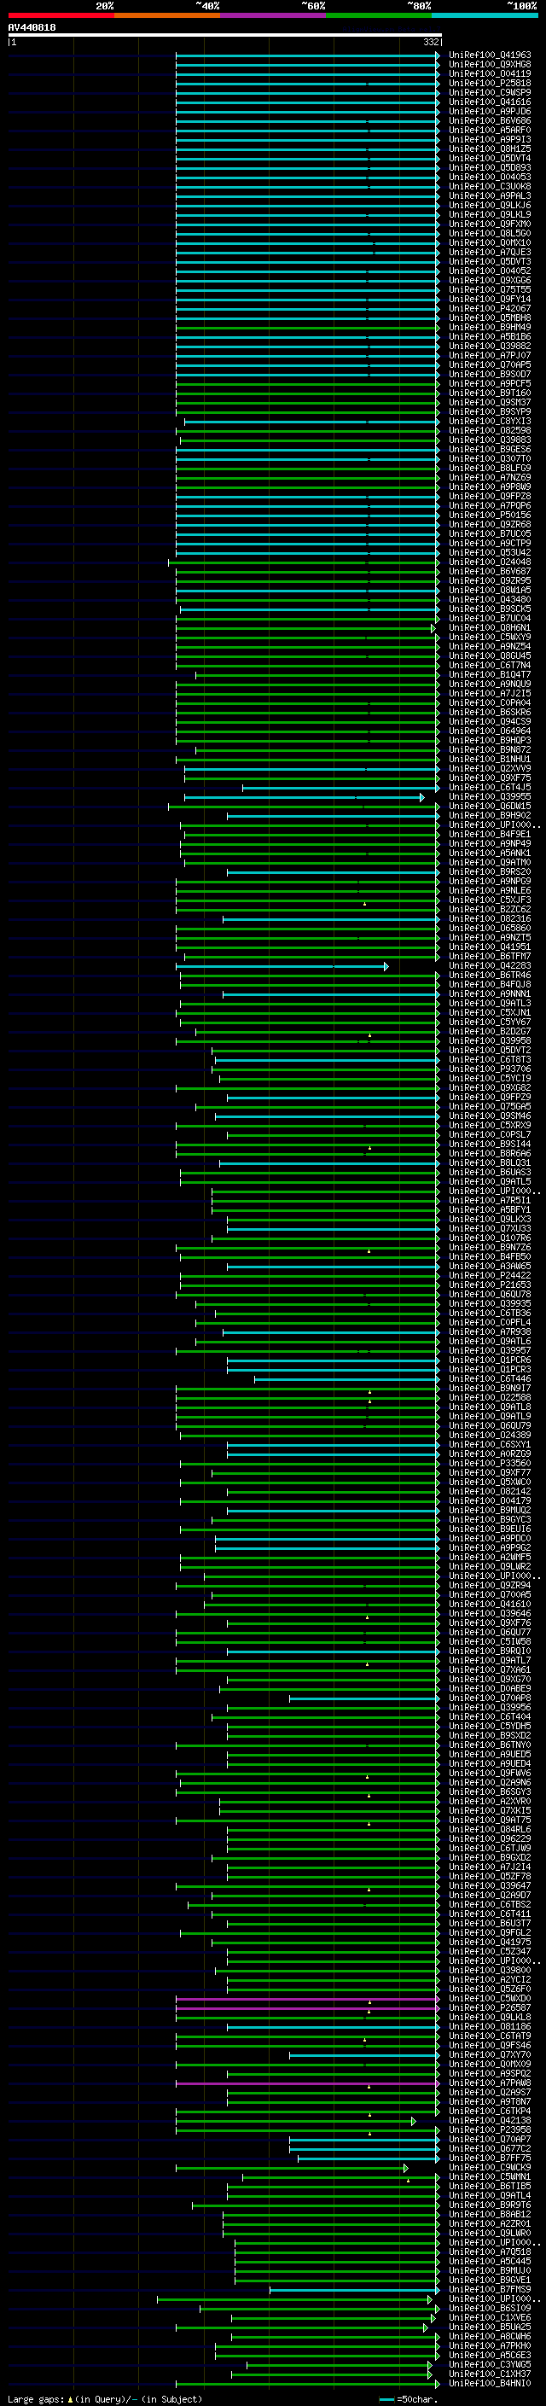The height and width of the screenshot is (2406, 546).
Task: Select the UniRef100_B9SI44 label
Action: point(490,1145)
